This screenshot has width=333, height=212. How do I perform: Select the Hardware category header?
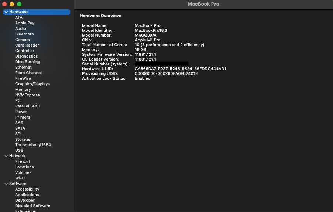click(37, 12)
